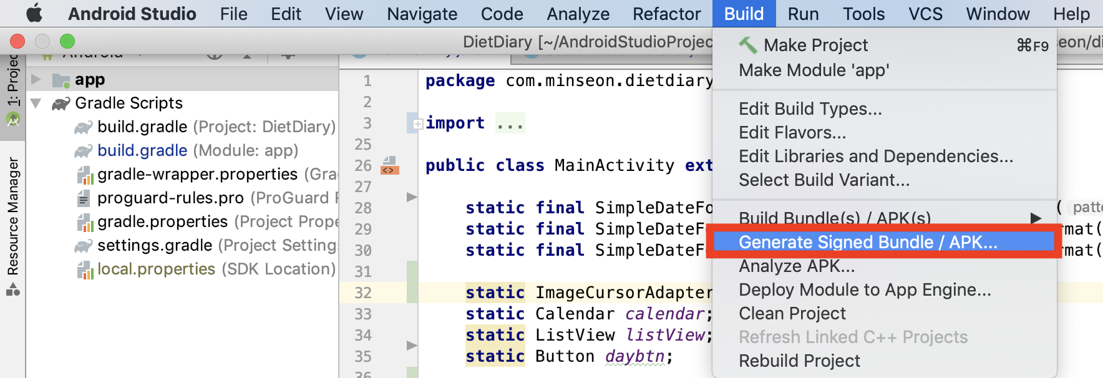This screenshot has width=1103, height=378.
Task: Select Generate Signed Bundle / APK...
Action: [885, 242]
